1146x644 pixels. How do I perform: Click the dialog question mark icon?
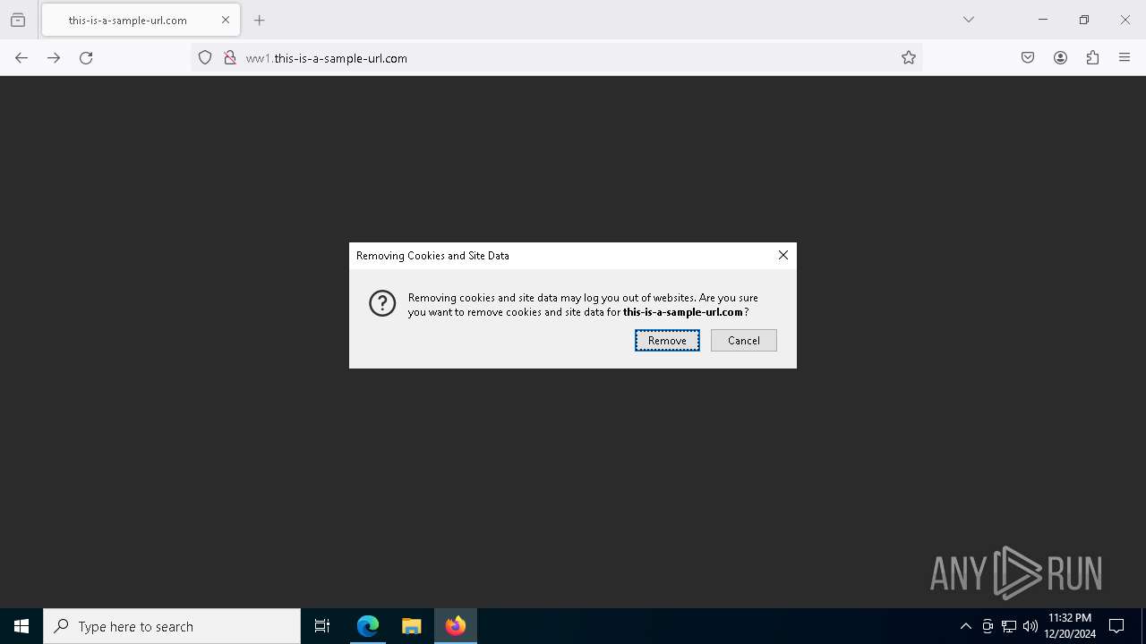(382, 304)
